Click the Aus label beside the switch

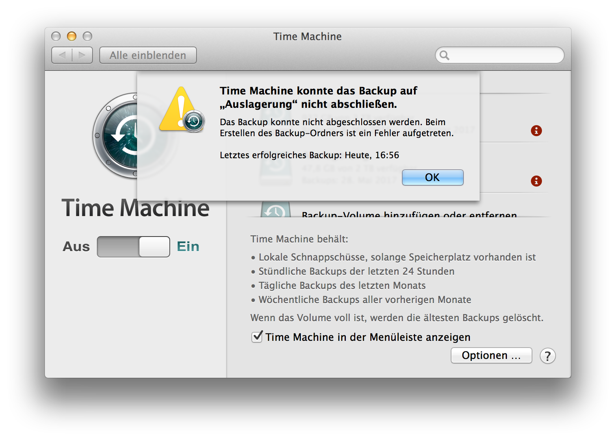click(x=76, y=247)
